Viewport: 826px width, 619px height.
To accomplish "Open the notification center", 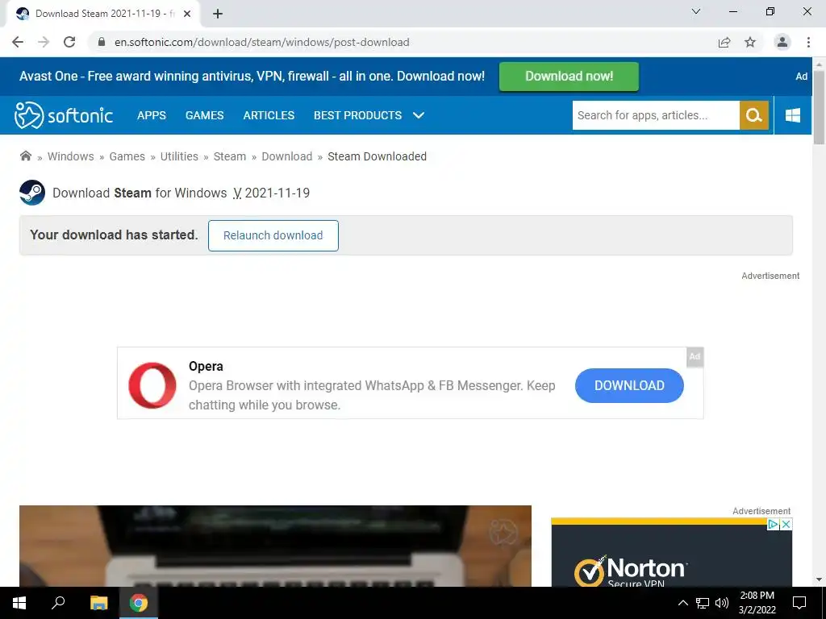I will [x=799, y=603].
